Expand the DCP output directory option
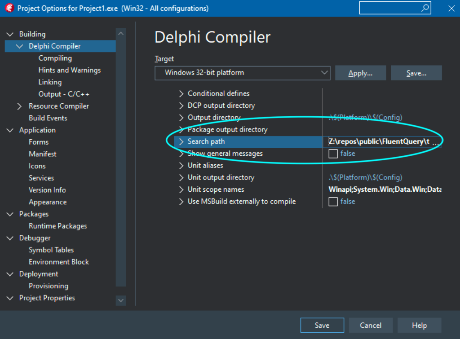Image resolution: width=460 pixels, height=339 pixels. click(x=181, y=106)
